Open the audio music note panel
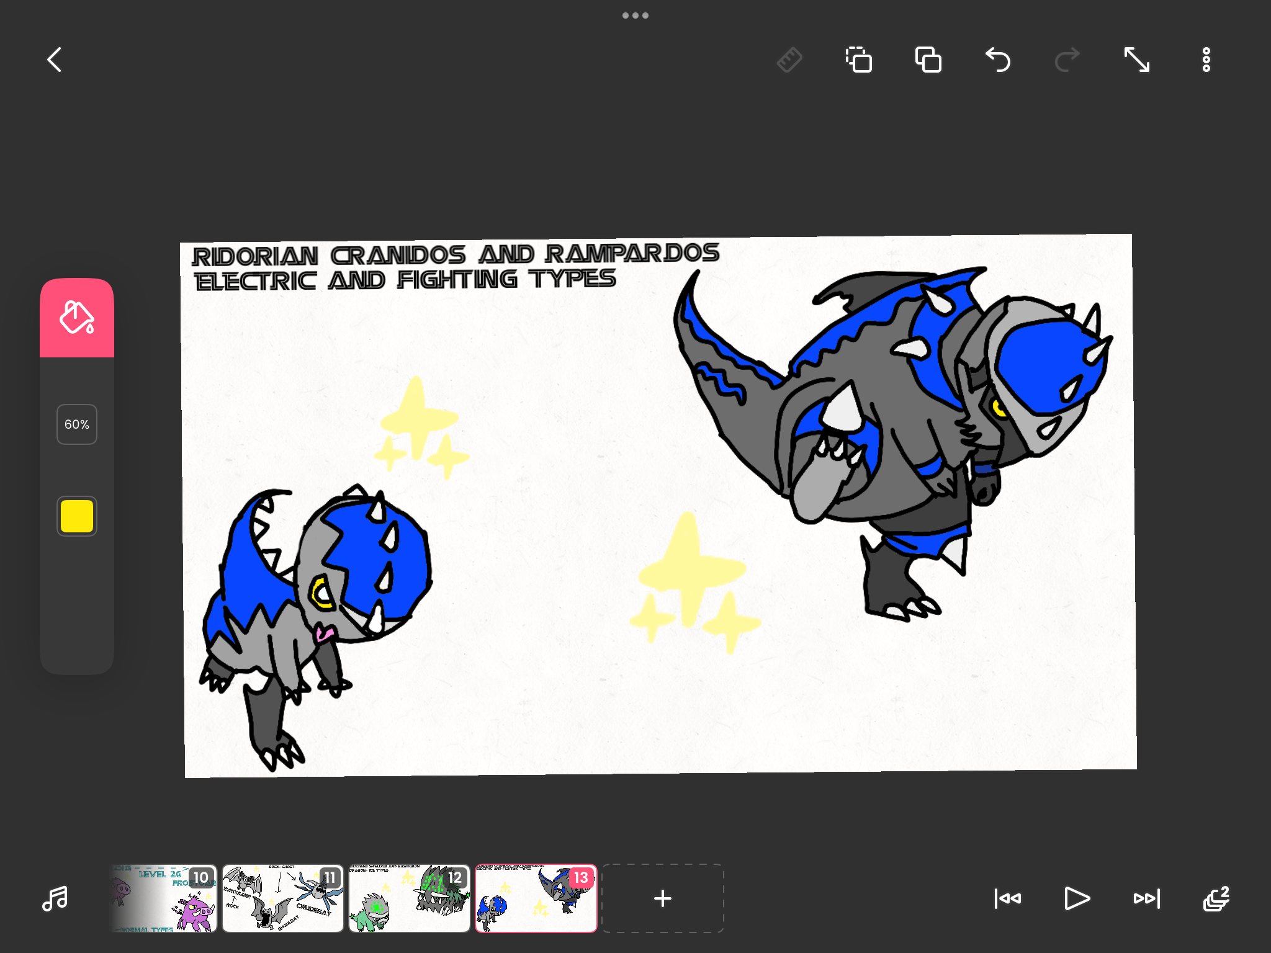The width and height of the screenshot is (1271, 953). (x=55, y=898)
